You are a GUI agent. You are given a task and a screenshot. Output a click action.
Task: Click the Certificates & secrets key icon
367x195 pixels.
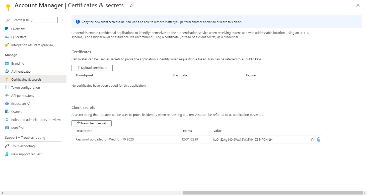7,79
